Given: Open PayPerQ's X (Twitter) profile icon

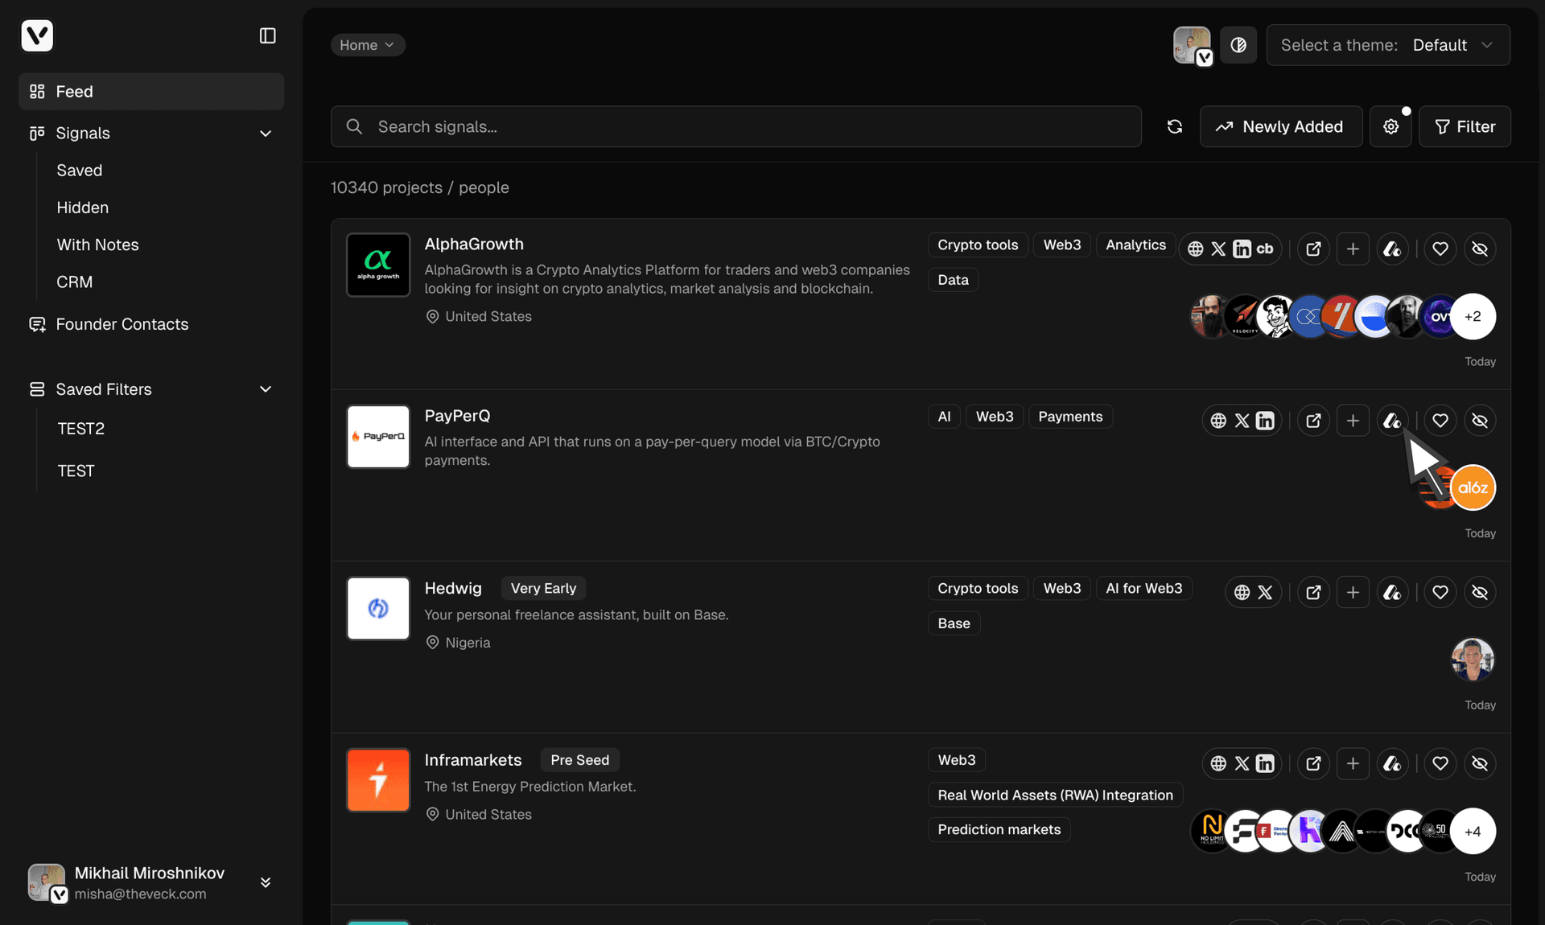Looking at the screenshot, I should [x=1242, y=420].
